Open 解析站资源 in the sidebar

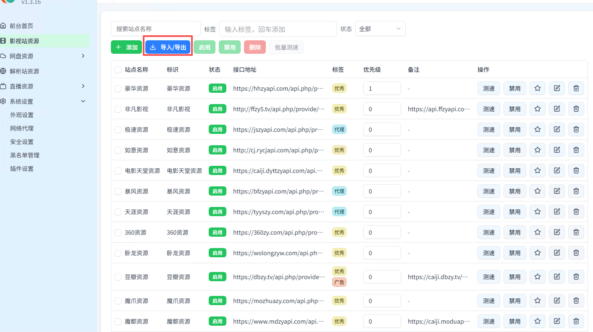[25, 71]
